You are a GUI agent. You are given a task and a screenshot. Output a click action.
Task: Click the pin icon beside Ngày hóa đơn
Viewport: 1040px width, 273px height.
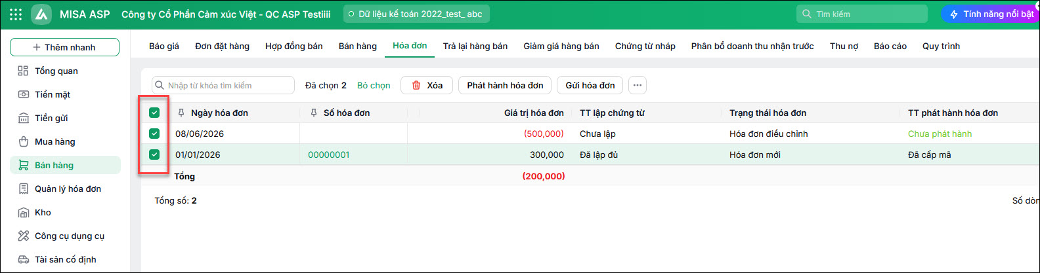[181, 113]
